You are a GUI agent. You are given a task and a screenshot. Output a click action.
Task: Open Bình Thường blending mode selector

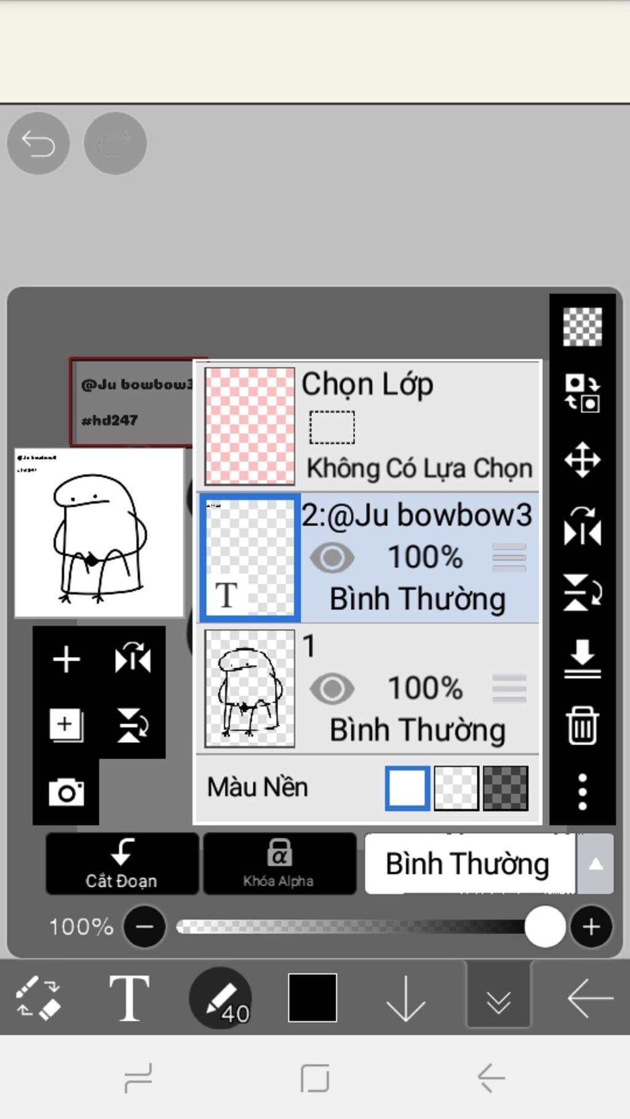470,863
